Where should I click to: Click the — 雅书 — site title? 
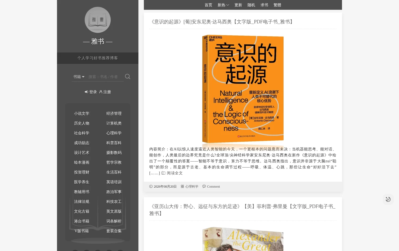[98, 41]
